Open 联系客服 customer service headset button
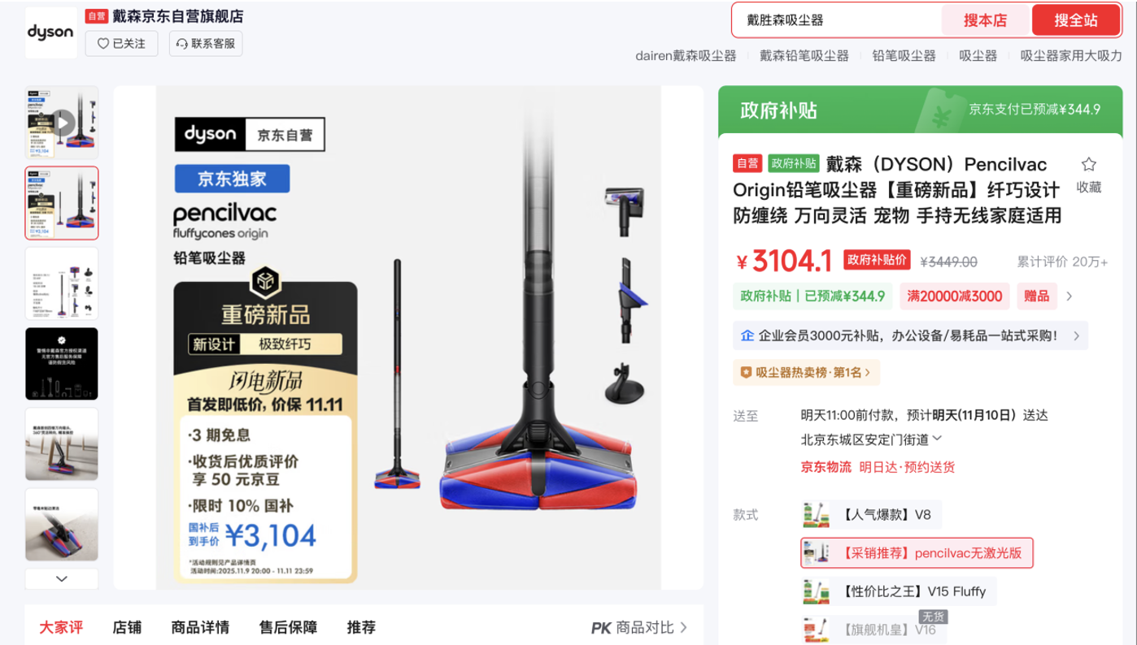 coord(206,44)
